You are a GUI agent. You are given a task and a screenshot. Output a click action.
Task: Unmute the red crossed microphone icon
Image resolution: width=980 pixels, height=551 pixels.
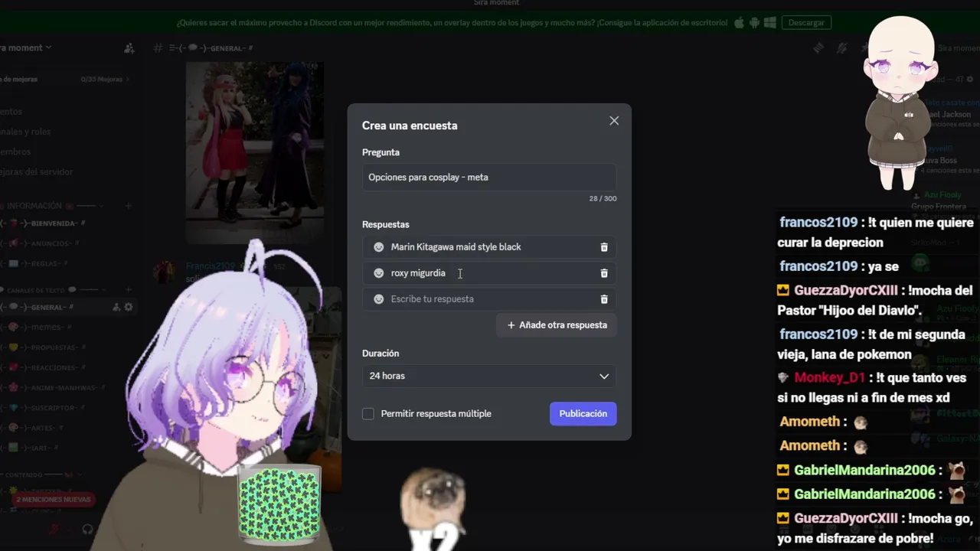point(55,529)
